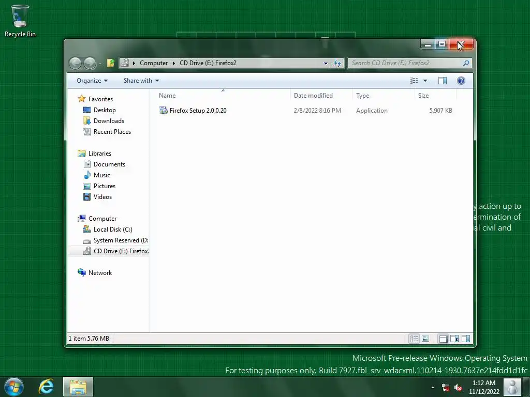The image size is (530, 397).
Task: Open Help with the blue question icon
Action: (461, 81)
